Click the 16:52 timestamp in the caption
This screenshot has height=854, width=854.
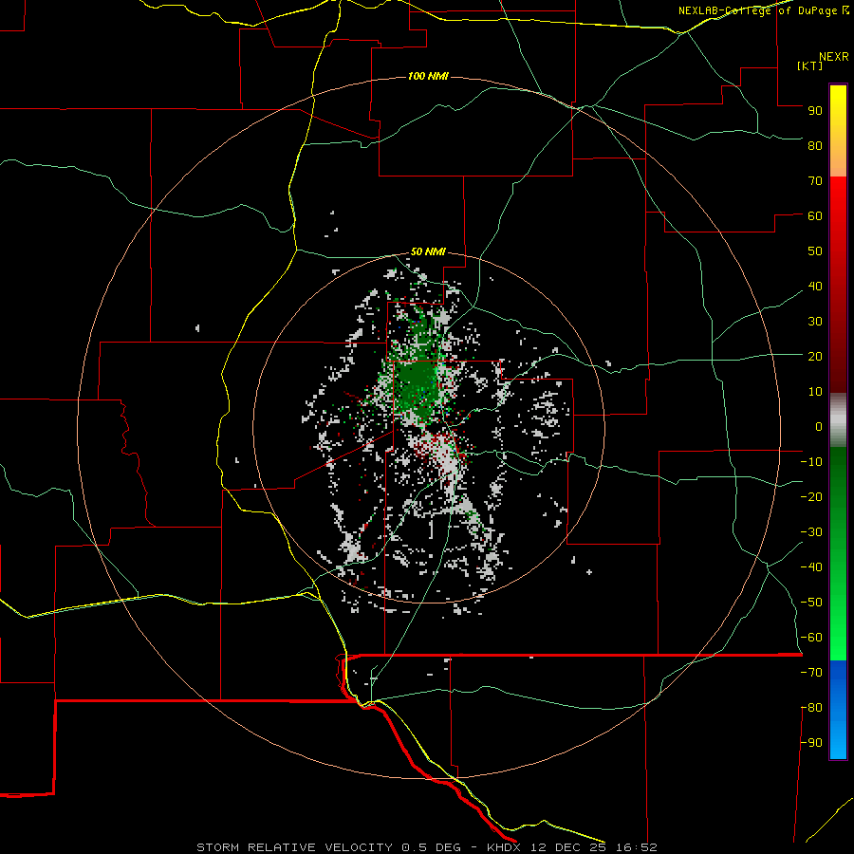[637, 847]
